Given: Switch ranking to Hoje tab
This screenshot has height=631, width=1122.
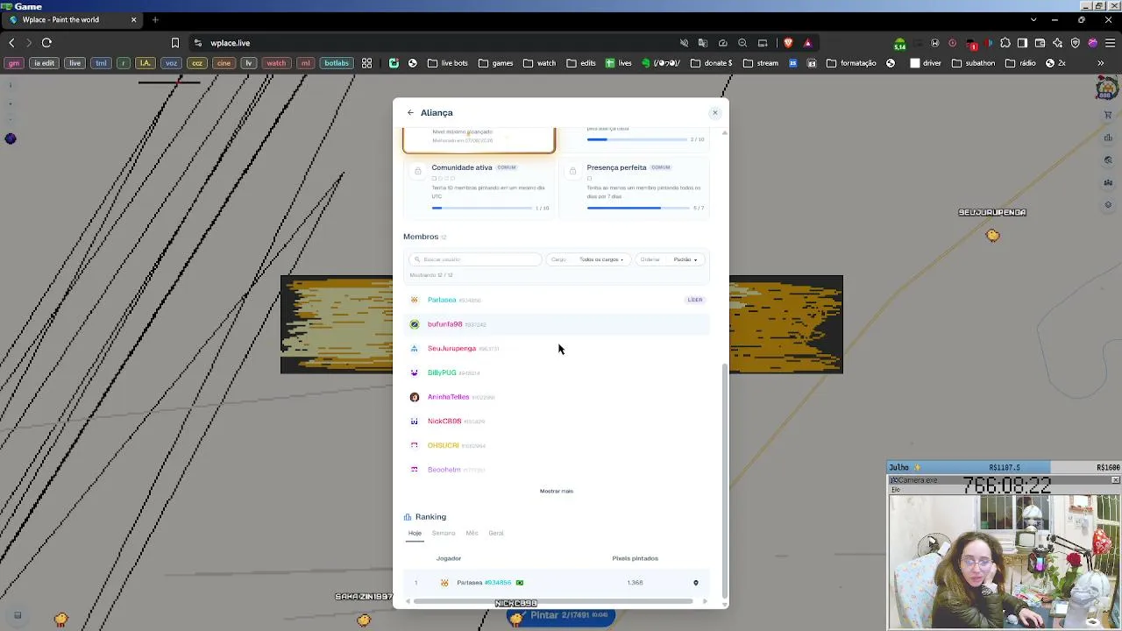Looking at the screenshot, I should pyautogui.click(x=415, y=533).
